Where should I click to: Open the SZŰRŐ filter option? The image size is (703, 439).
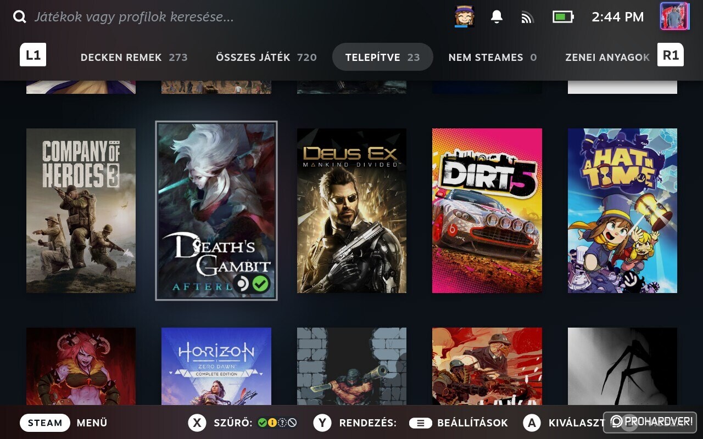coord(233,423)
